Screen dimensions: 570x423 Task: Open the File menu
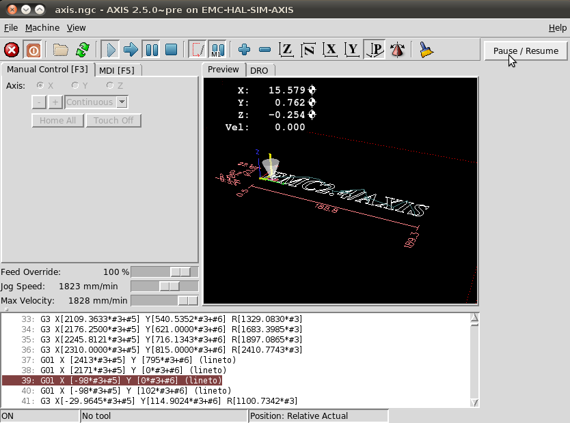point(10,27)
